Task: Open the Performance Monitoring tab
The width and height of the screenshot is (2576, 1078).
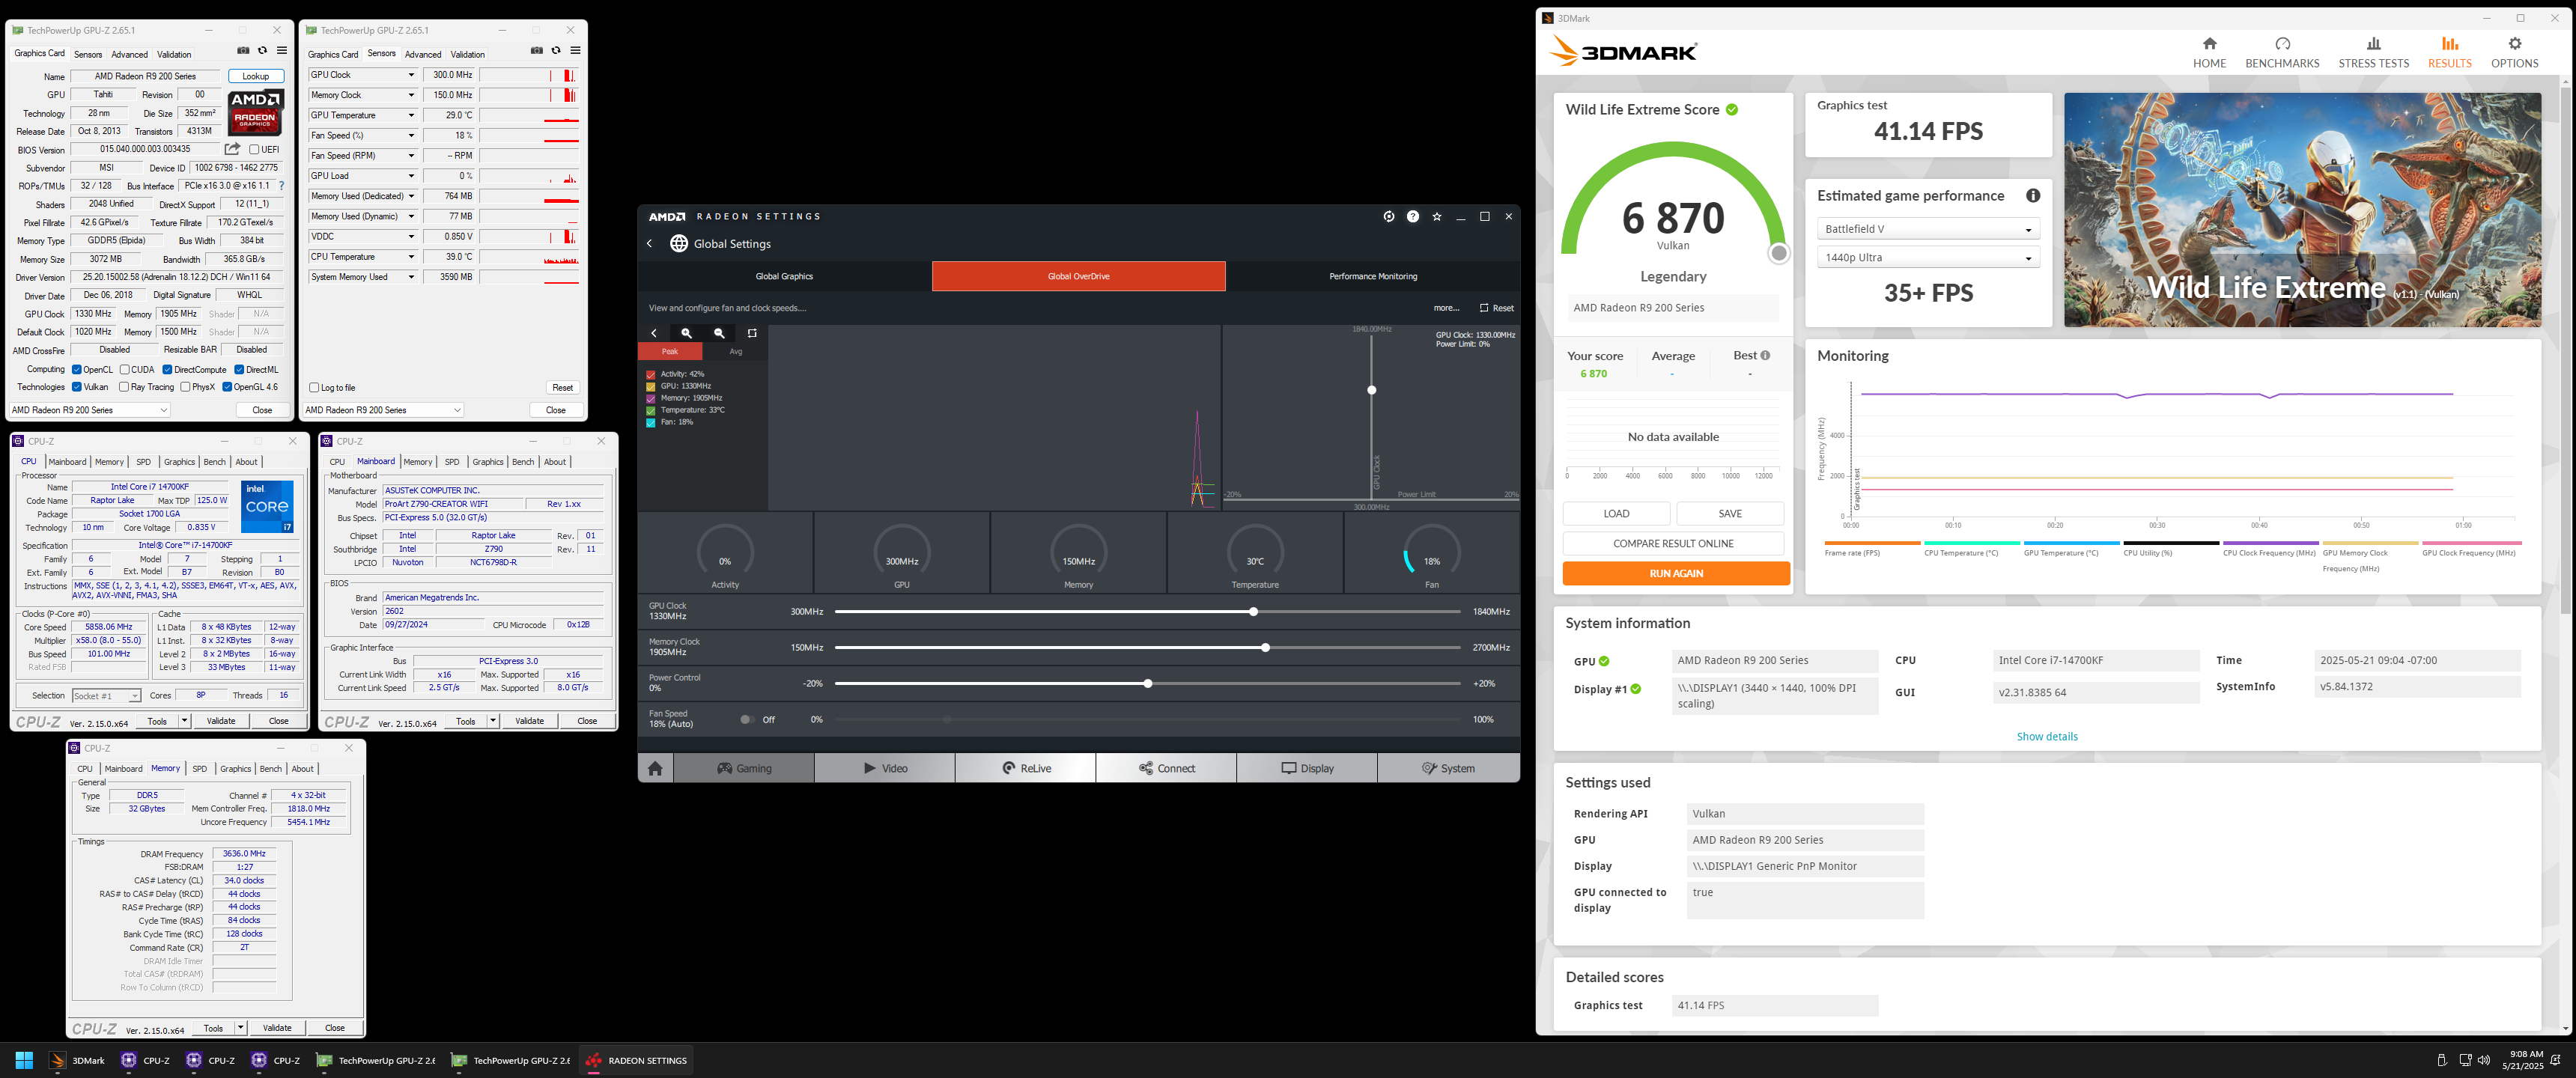Action: pos(1372,276)
